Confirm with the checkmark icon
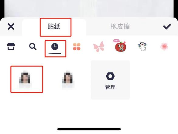178x134 pixels. (x=167, y=26)
